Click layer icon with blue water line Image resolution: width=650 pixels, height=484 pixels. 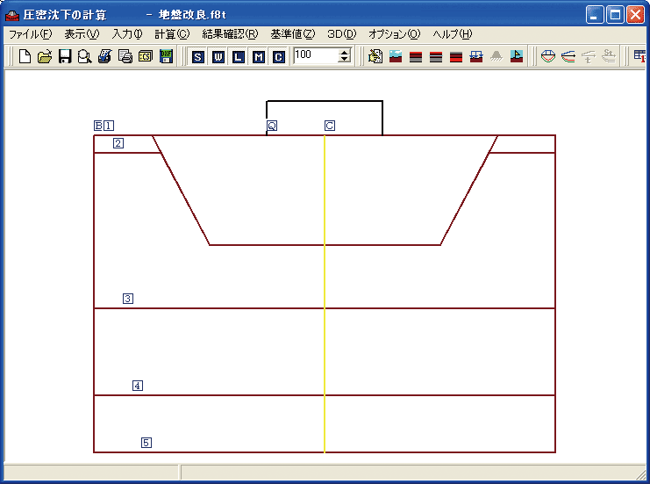[x=436, y=56]
